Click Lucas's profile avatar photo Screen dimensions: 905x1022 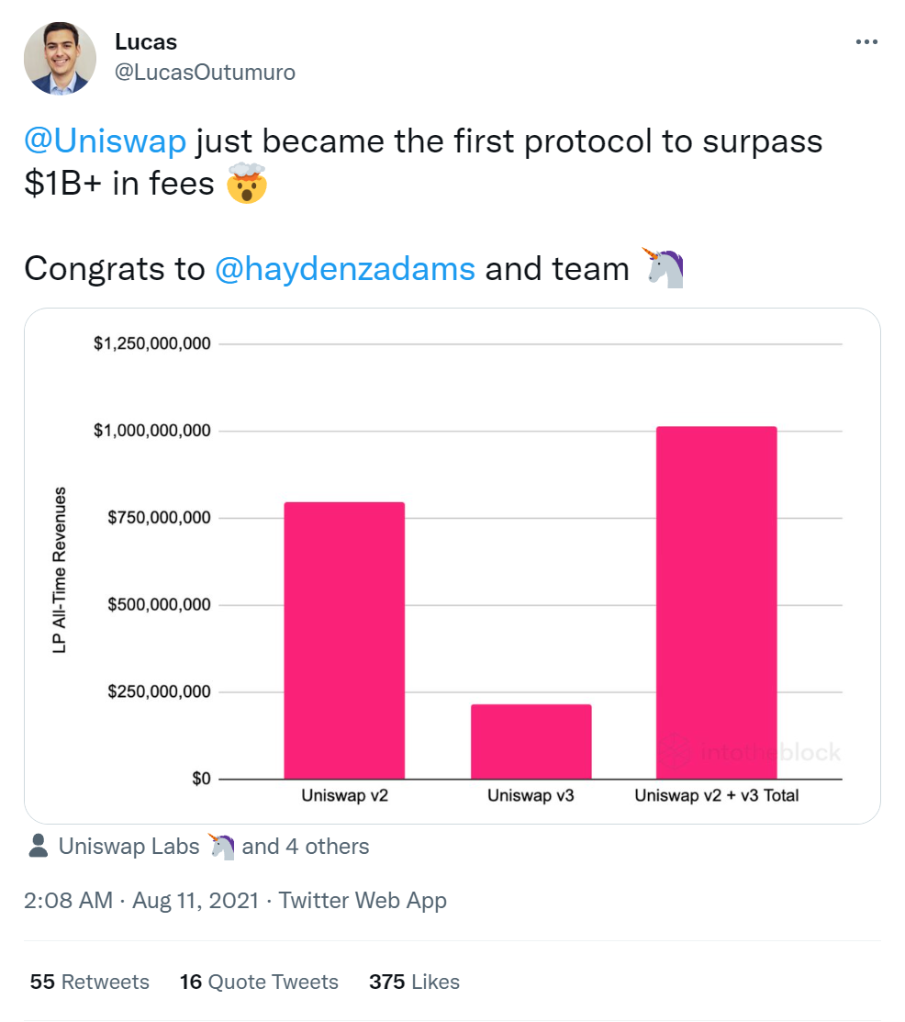click(60, 58)
